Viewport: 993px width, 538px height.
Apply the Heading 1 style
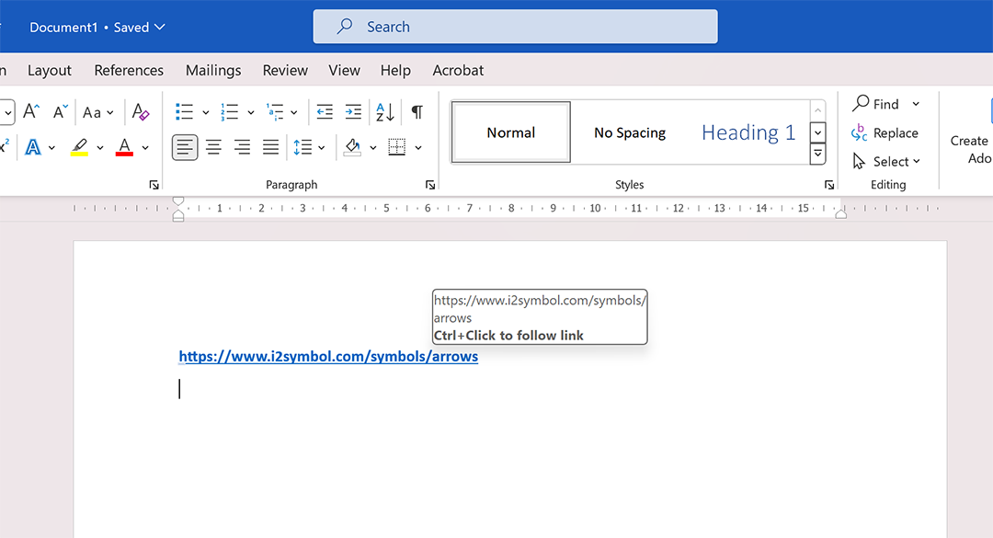point(748,132)
